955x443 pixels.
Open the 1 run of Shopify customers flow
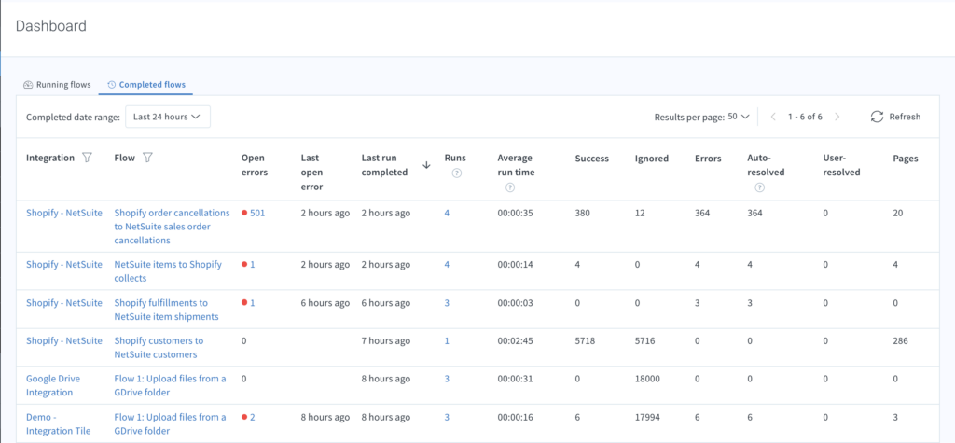(x=447, y=340)
